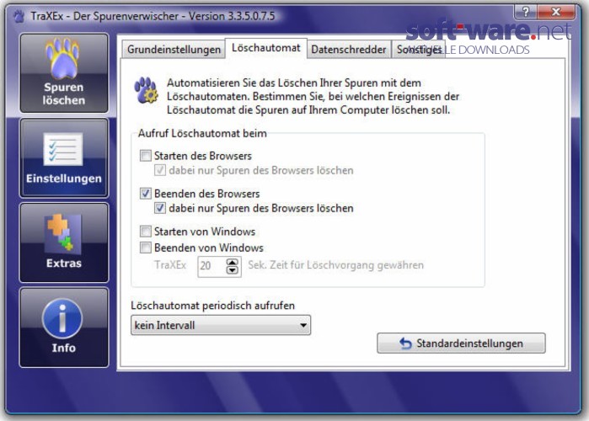Click the TraXEx paw icon in title bar
Image resolution: width=589 pixels, height=421 pixels.
[x=19, y=17]
